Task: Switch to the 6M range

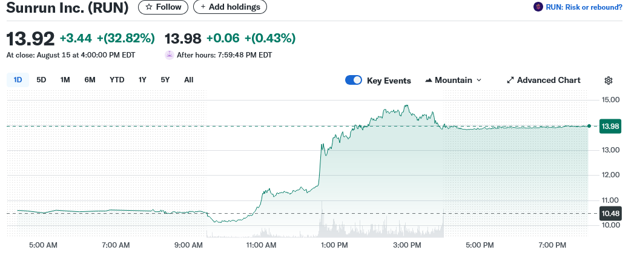Action: tap(90, 80)
